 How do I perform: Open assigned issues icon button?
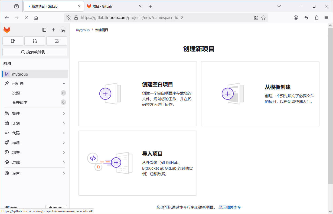(x=13, y=41)
